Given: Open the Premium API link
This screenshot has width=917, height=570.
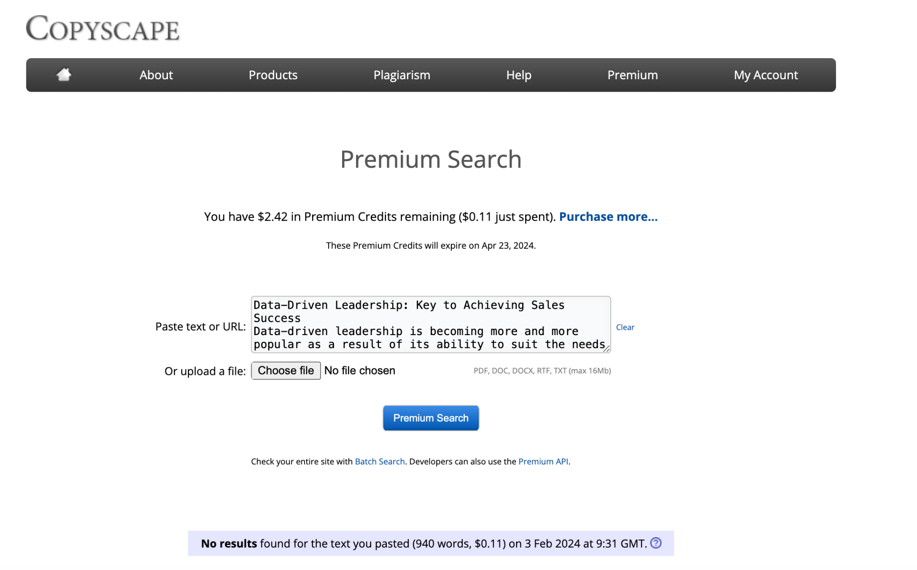Looking at the screenshot, I should (x=543, y=461).
